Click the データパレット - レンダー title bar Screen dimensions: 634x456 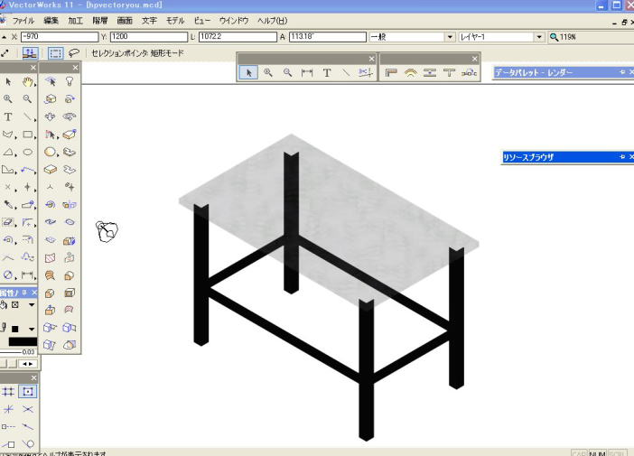564,73
